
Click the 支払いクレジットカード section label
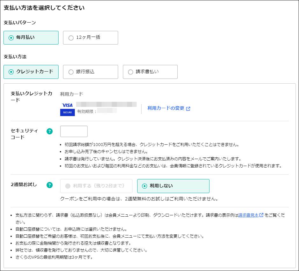(x=31, y=97)
